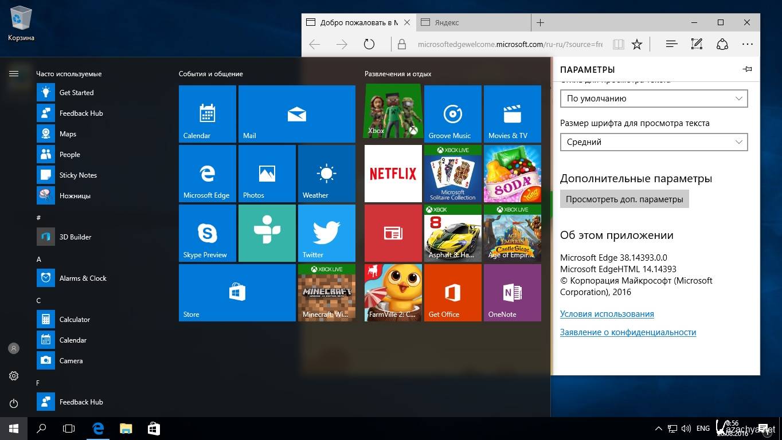Open Edge reading view book icon
This screenshot has height=440, width=782.
(617, 44)
